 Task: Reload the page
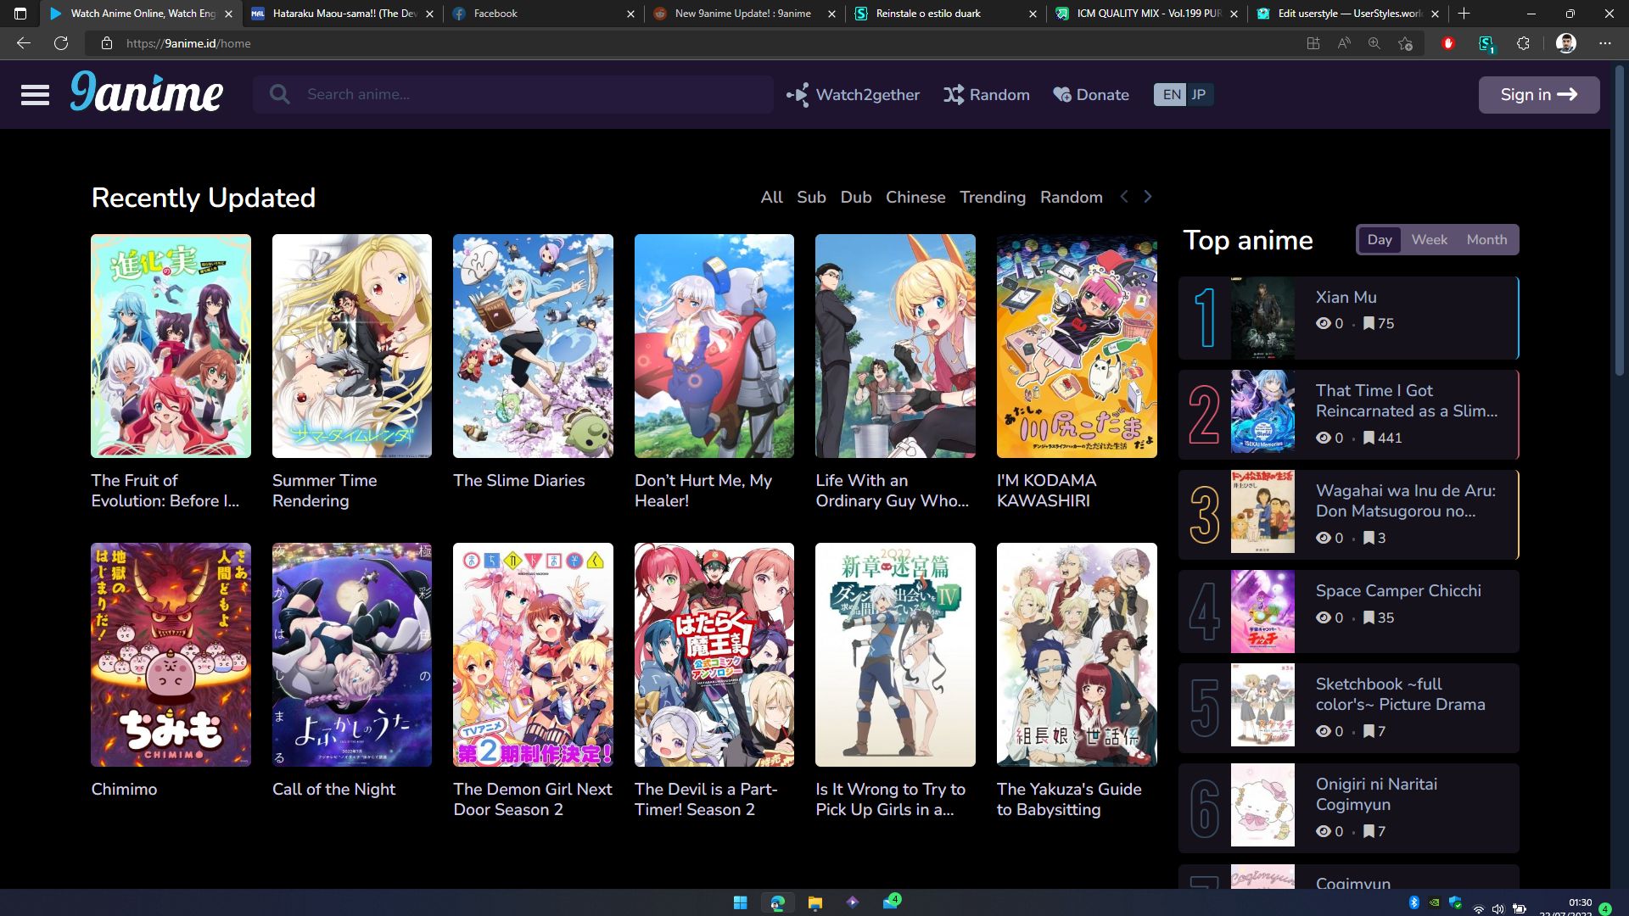[x=61, y=43]
